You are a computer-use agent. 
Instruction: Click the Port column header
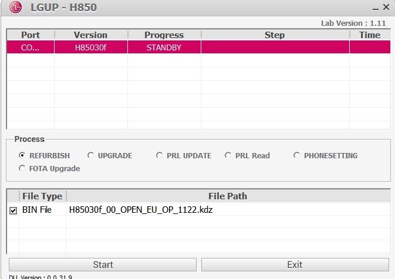(x=31, y=35)
